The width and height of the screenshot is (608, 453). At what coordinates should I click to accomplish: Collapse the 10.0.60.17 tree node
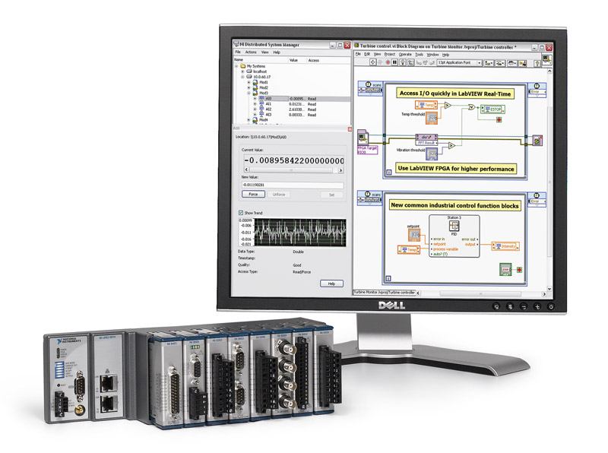pyautogui.click(x=242, y=77)
